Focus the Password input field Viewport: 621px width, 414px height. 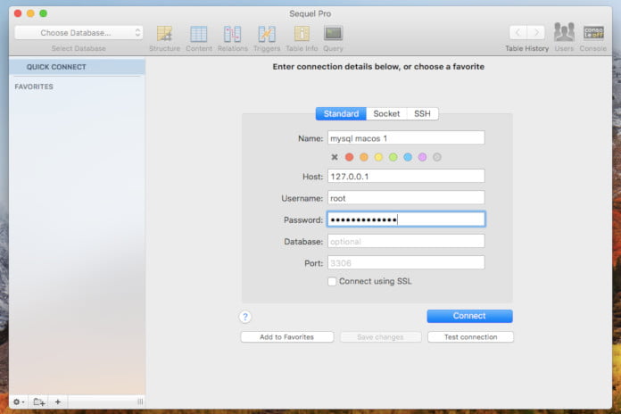[x=406, y=219]
